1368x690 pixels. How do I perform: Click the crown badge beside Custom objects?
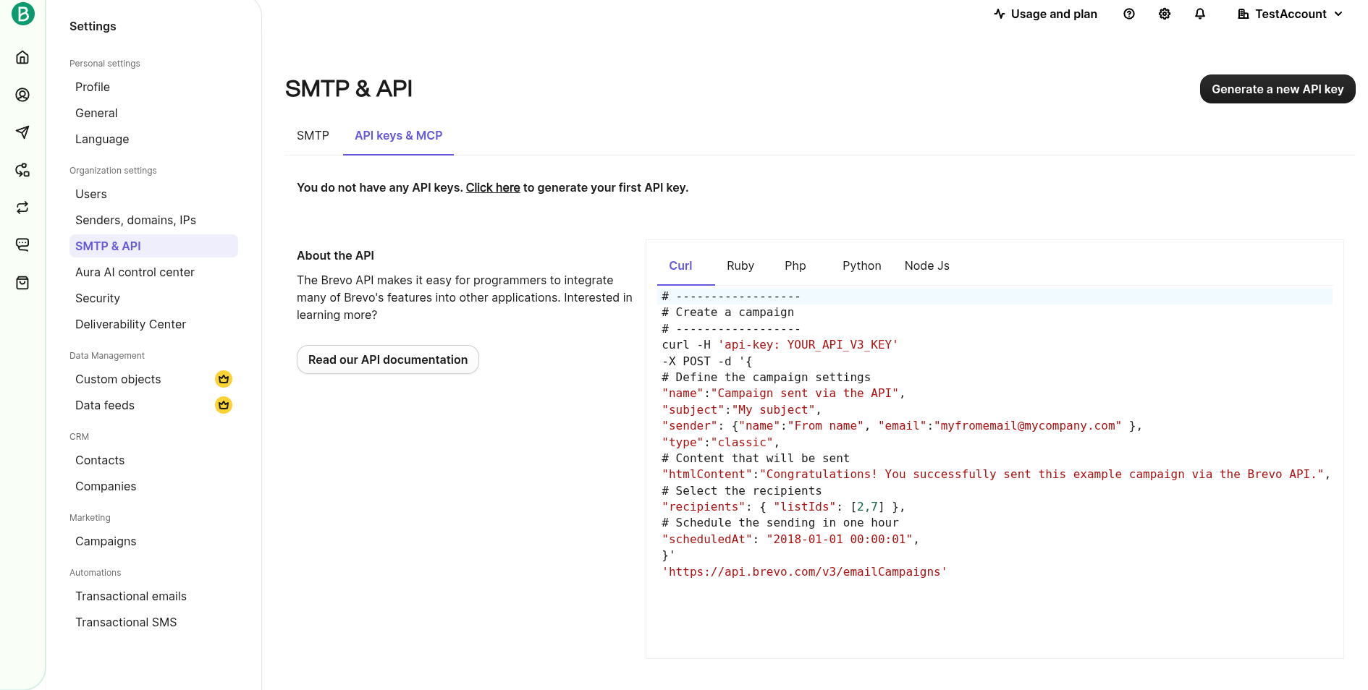point(224,379)
